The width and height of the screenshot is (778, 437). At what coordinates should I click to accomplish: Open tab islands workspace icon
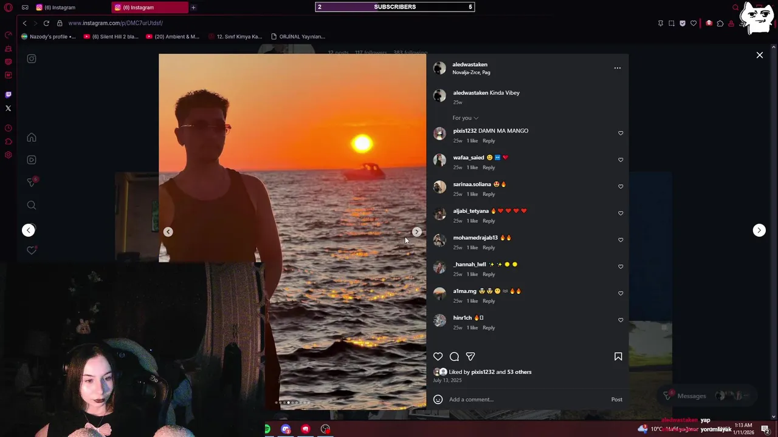(25, 7)
